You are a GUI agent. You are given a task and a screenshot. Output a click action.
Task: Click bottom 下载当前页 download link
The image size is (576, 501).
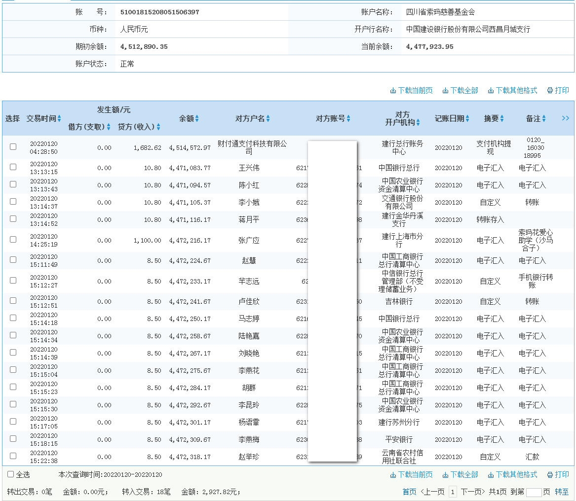click(412, 474)
